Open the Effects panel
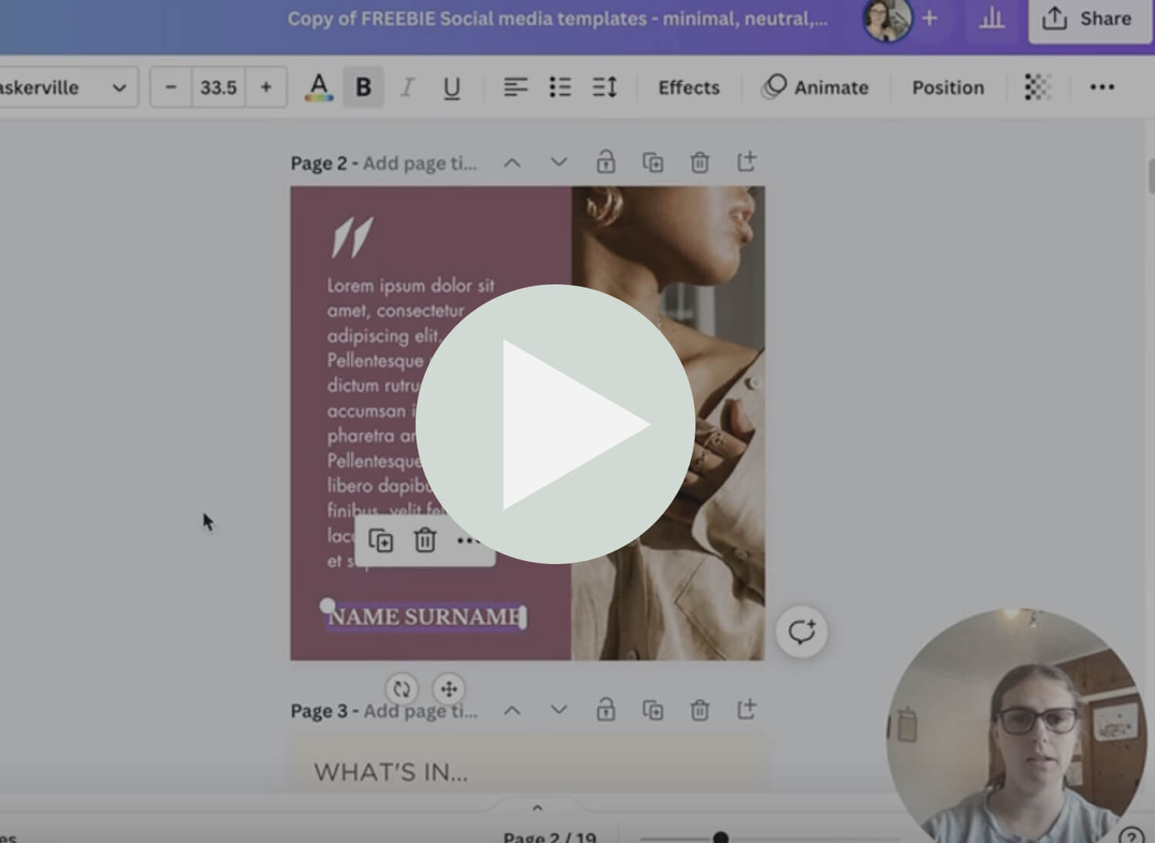 click(x=688, y=87)
